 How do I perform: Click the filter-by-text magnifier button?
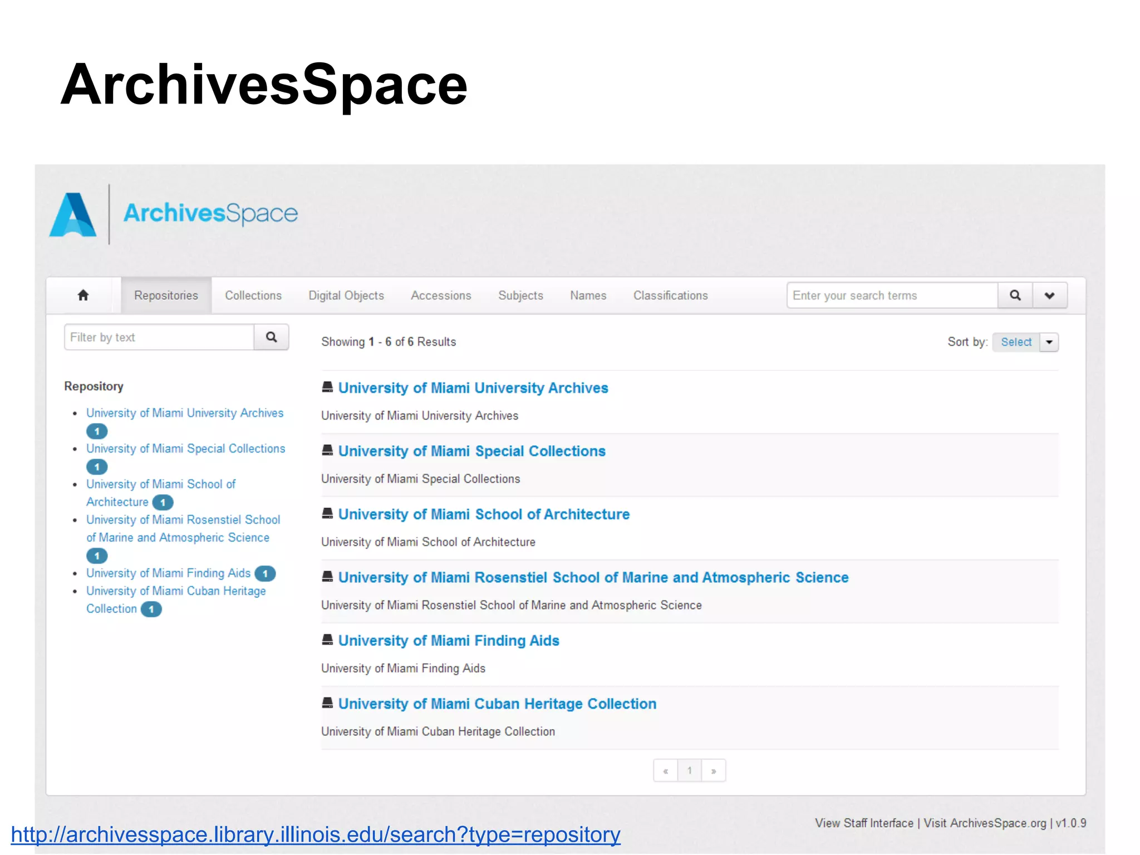[271, 337]
